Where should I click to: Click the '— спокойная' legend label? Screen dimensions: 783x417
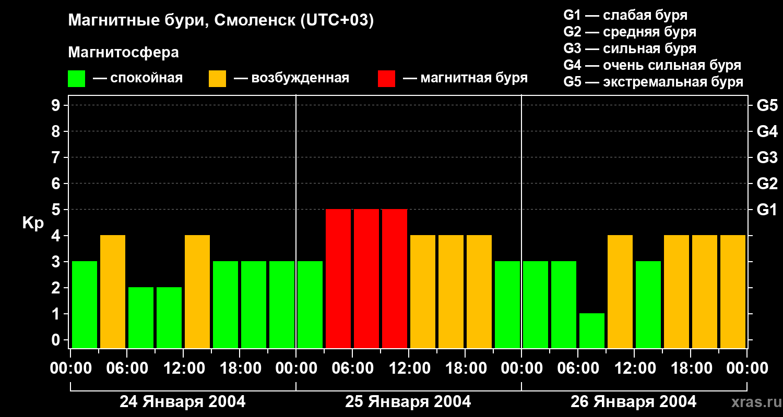[x=138, y=78]
